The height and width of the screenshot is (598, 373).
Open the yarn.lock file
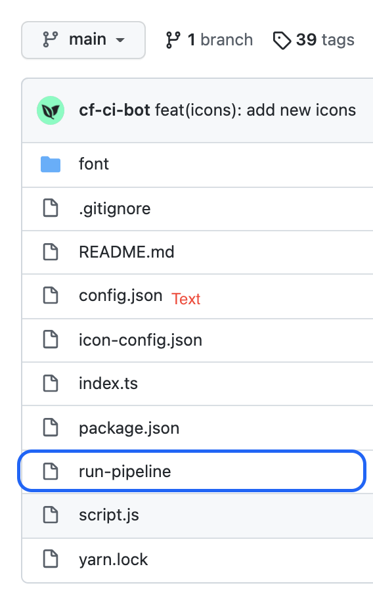114,559
